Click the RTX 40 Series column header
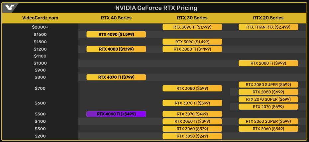Image resolution: width=309 pixels, height=142 pixels. click(116, 18)
